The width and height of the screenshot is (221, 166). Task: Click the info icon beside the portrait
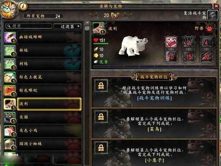tap(23, 6)
